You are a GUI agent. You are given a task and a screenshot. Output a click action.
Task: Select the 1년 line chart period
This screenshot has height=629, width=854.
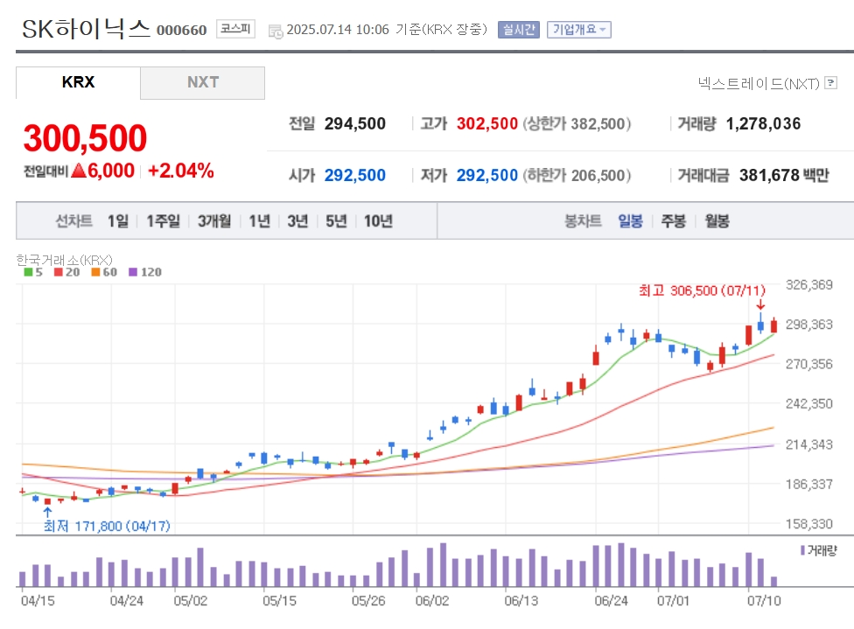(x=259, y=221)
